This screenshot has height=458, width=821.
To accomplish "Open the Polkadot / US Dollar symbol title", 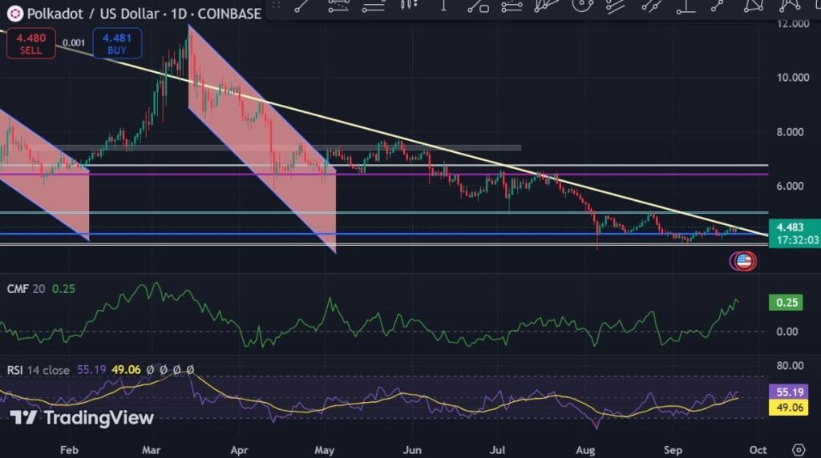I will click(x=144, y=14).
